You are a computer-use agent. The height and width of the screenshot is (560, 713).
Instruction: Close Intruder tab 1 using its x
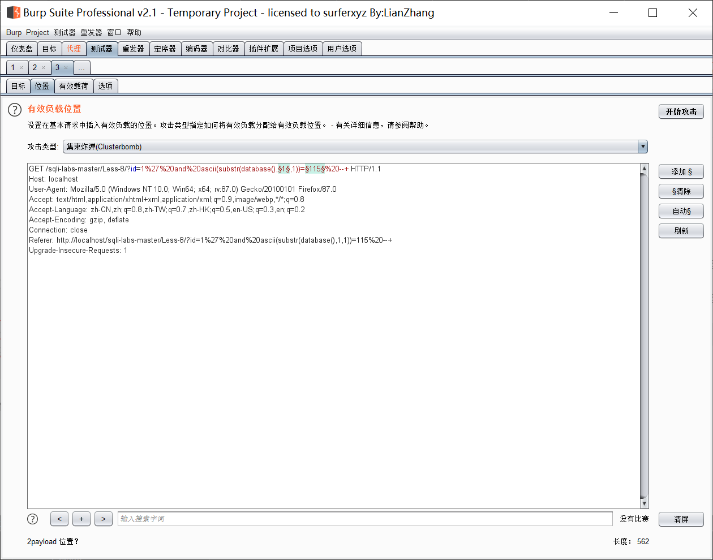[22, 68]
